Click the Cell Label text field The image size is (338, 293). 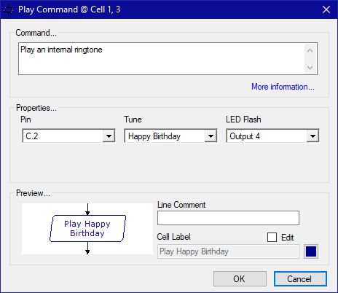[228, 251]
